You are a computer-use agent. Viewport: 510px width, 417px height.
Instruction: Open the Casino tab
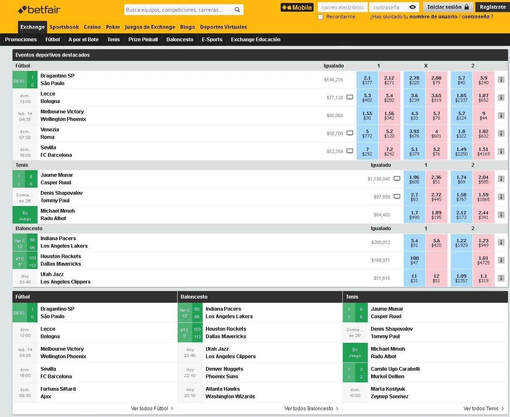[x=92, y=27]
